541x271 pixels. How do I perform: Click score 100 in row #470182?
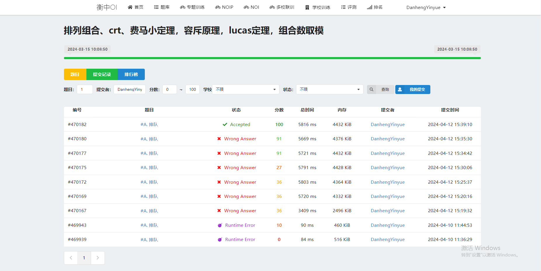tap(279, 124)
